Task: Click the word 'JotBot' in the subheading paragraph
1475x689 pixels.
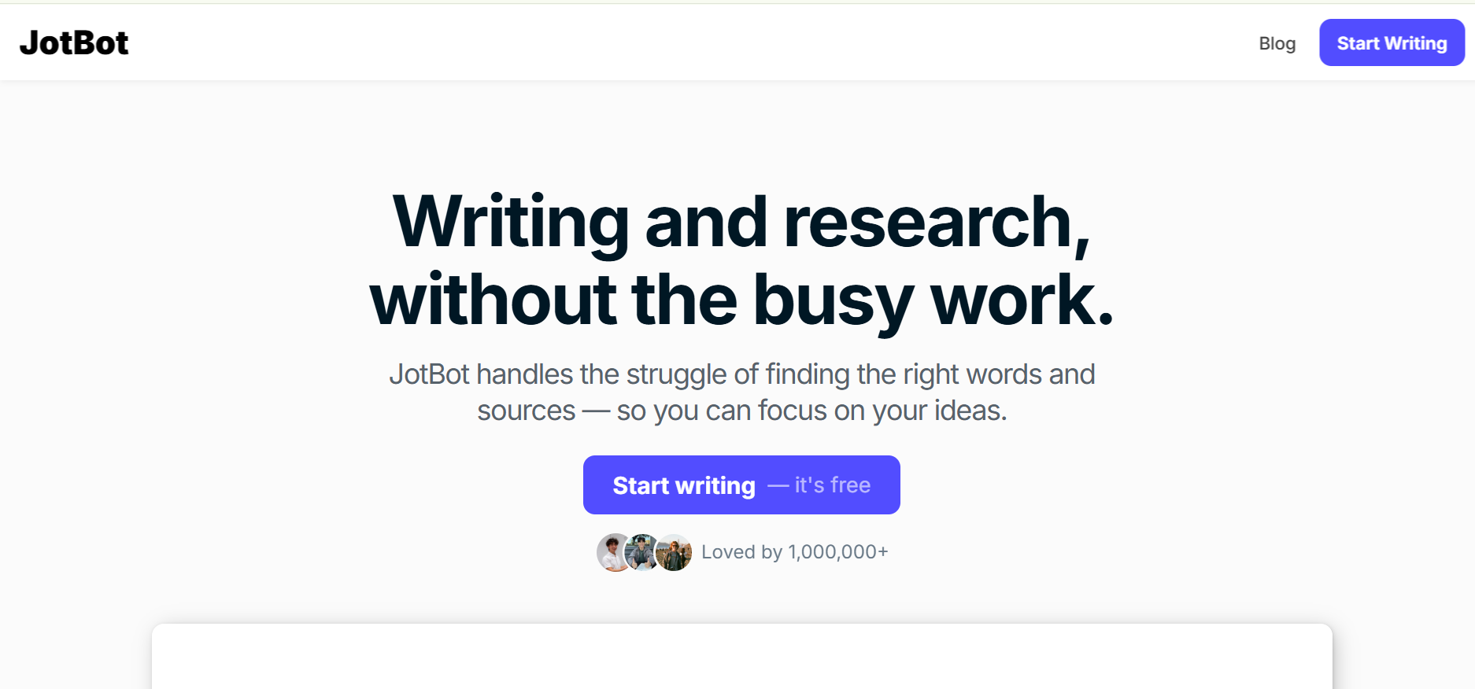Action: (x=429, y=374)
